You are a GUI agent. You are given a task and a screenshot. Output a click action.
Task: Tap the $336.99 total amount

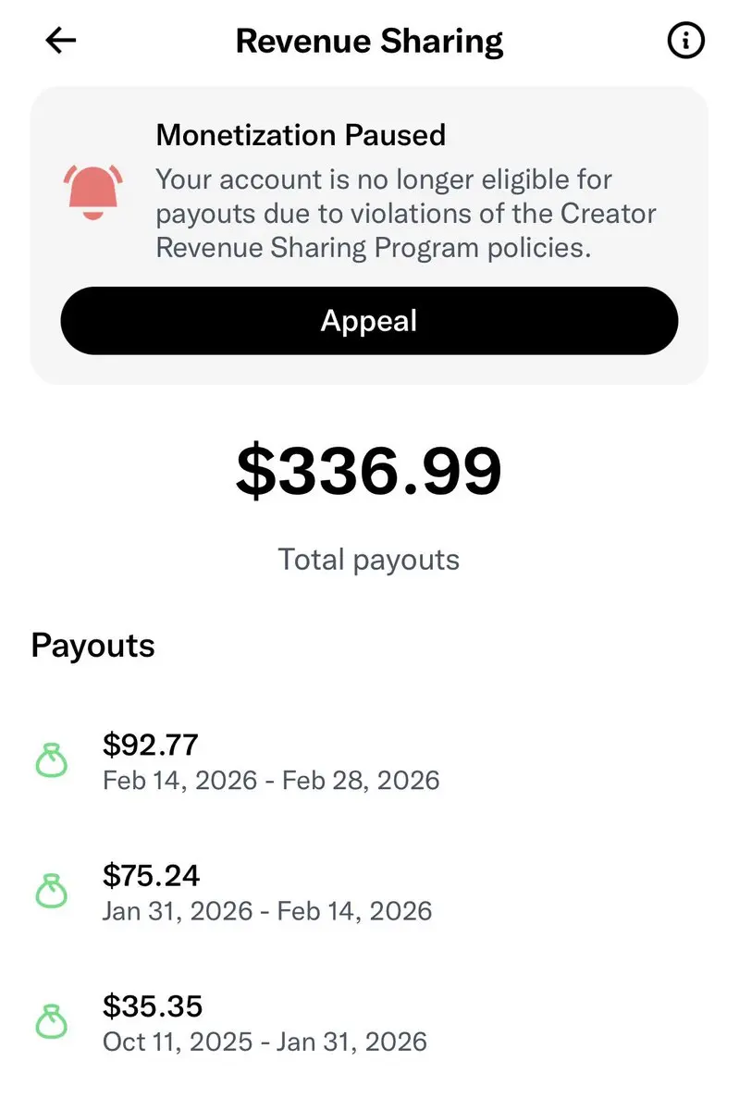[x=369, y=470]
